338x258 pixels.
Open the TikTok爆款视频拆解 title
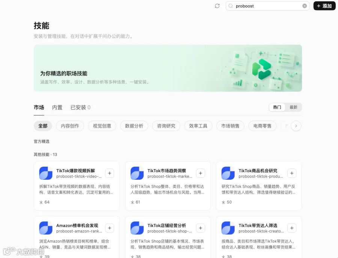click(75, 171)
